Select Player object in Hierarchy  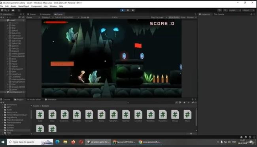(14, 64)
